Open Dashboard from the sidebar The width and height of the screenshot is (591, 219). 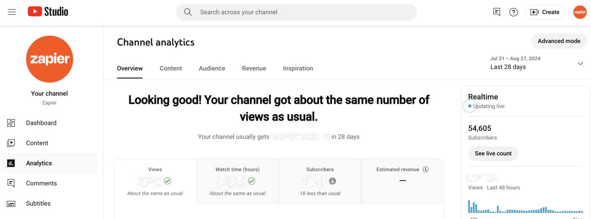coord(49,123)
